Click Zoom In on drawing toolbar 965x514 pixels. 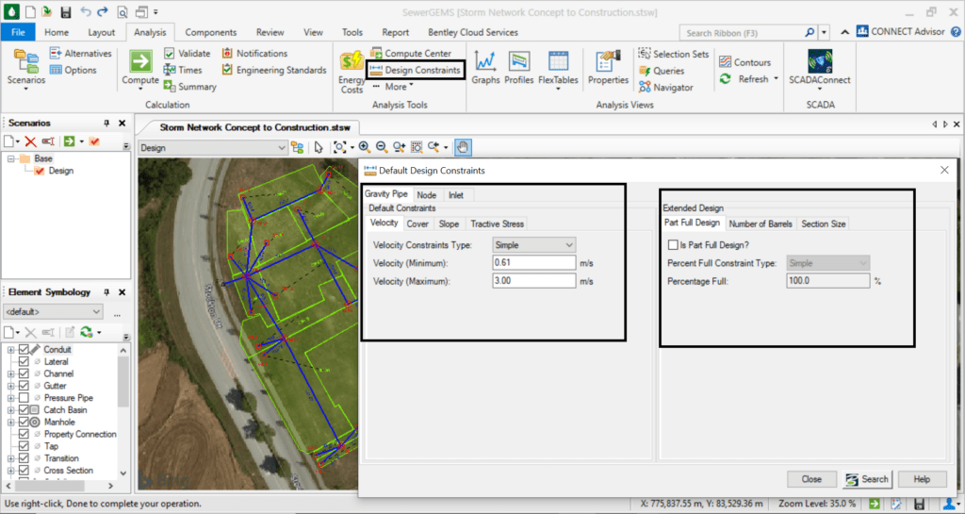pyautogui.click(x=365, y=147)
